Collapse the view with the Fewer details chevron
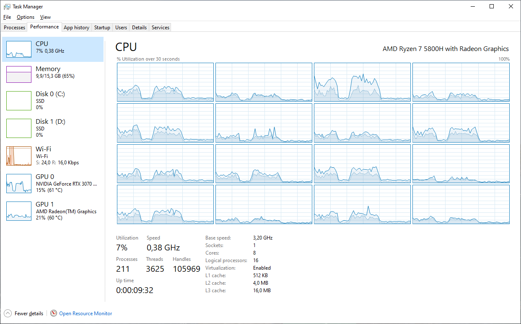This screenshot has width=521, height=324. coord(8,313)
